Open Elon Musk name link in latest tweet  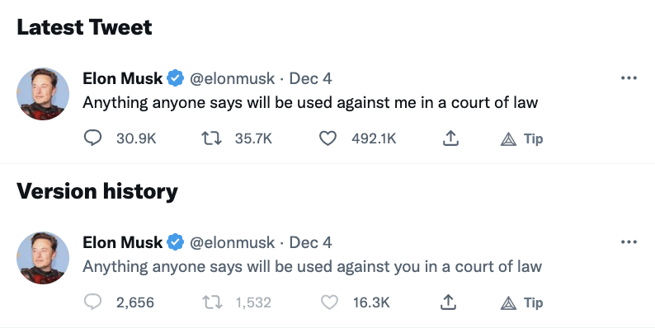122,78
